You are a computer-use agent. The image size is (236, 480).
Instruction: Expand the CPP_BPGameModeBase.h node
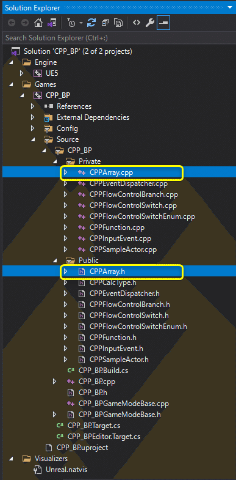click(55, 415)
